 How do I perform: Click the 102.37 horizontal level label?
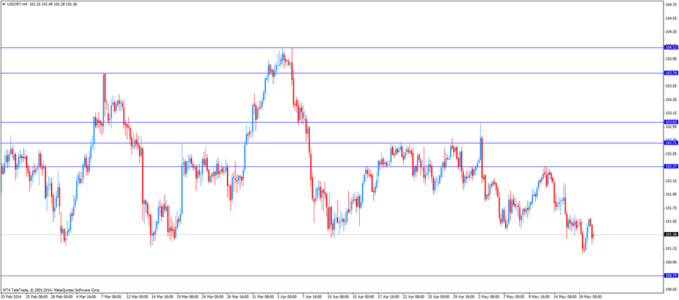671,166
